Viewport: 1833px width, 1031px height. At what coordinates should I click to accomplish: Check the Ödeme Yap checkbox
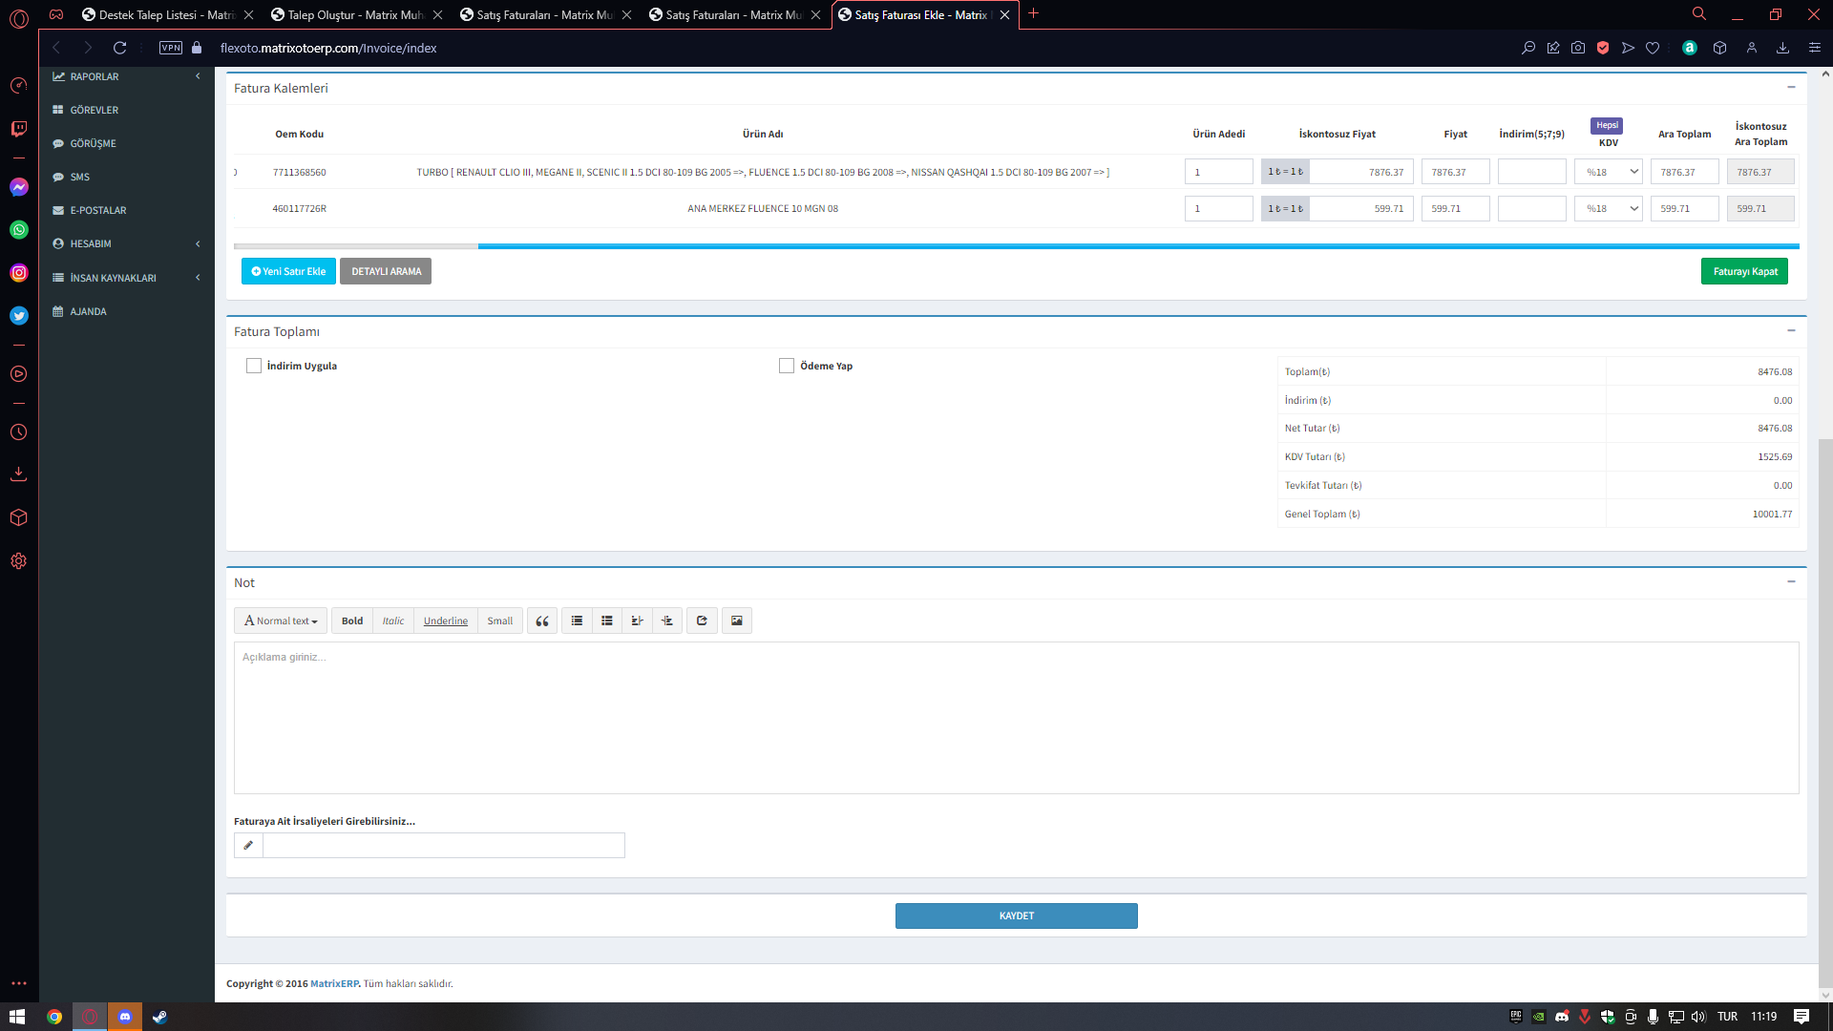(787, 367)
